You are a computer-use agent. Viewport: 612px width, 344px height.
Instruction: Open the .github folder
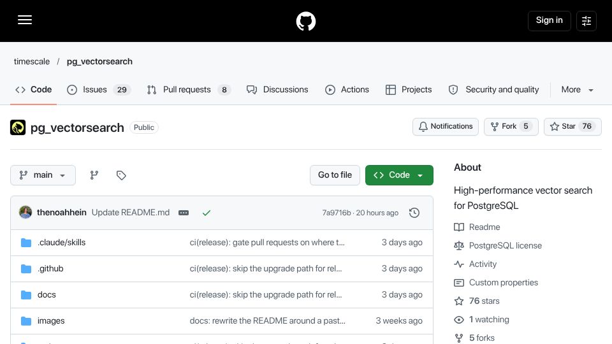pos(50,269)
